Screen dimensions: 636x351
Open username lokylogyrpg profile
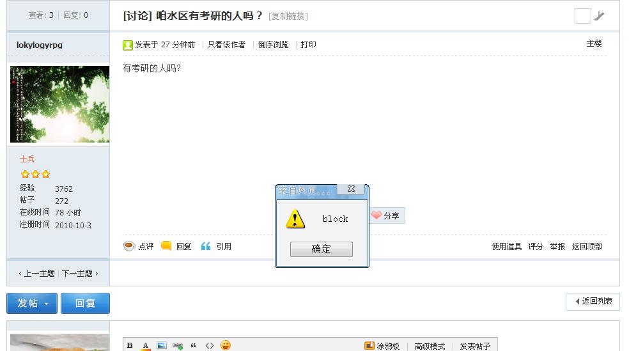40,45
